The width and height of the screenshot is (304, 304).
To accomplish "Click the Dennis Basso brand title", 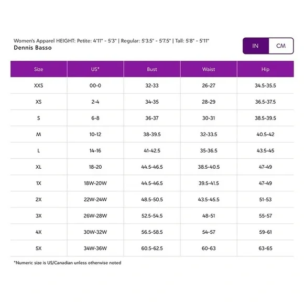I will point(33,48).
